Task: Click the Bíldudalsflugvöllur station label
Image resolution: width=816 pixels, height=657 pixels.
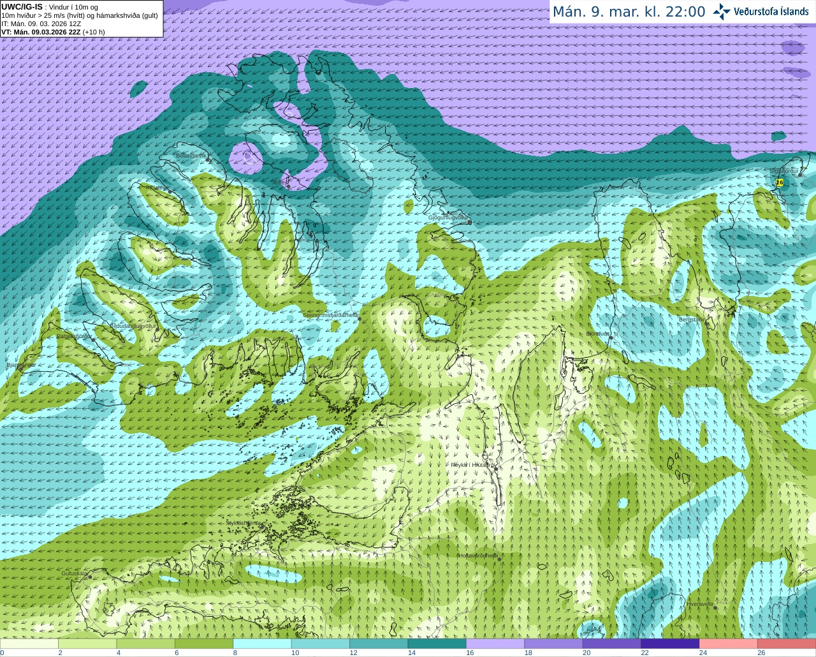Action: click(x=133, y=325)
